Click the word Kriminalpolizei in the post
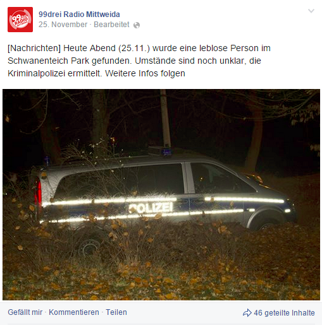Image resolution: width=322 pixels, height=325 pixels. 36,73
